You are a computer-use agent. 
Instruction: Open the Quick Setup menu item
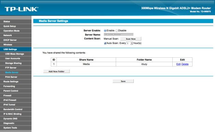coord(16,26)
